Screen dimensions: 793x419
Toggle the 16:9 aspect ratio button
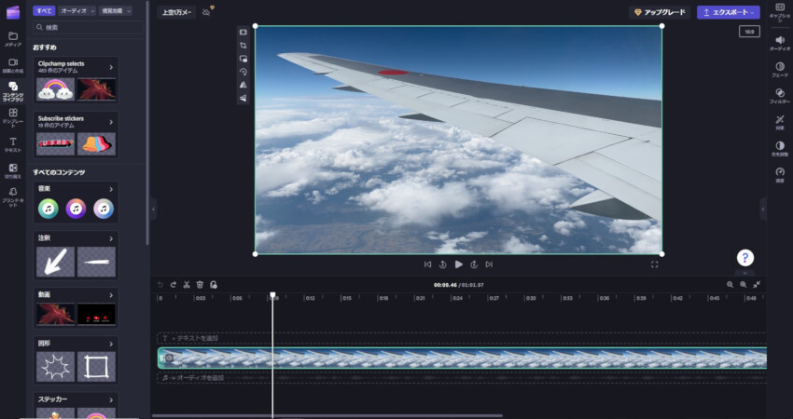pos(748,32)
